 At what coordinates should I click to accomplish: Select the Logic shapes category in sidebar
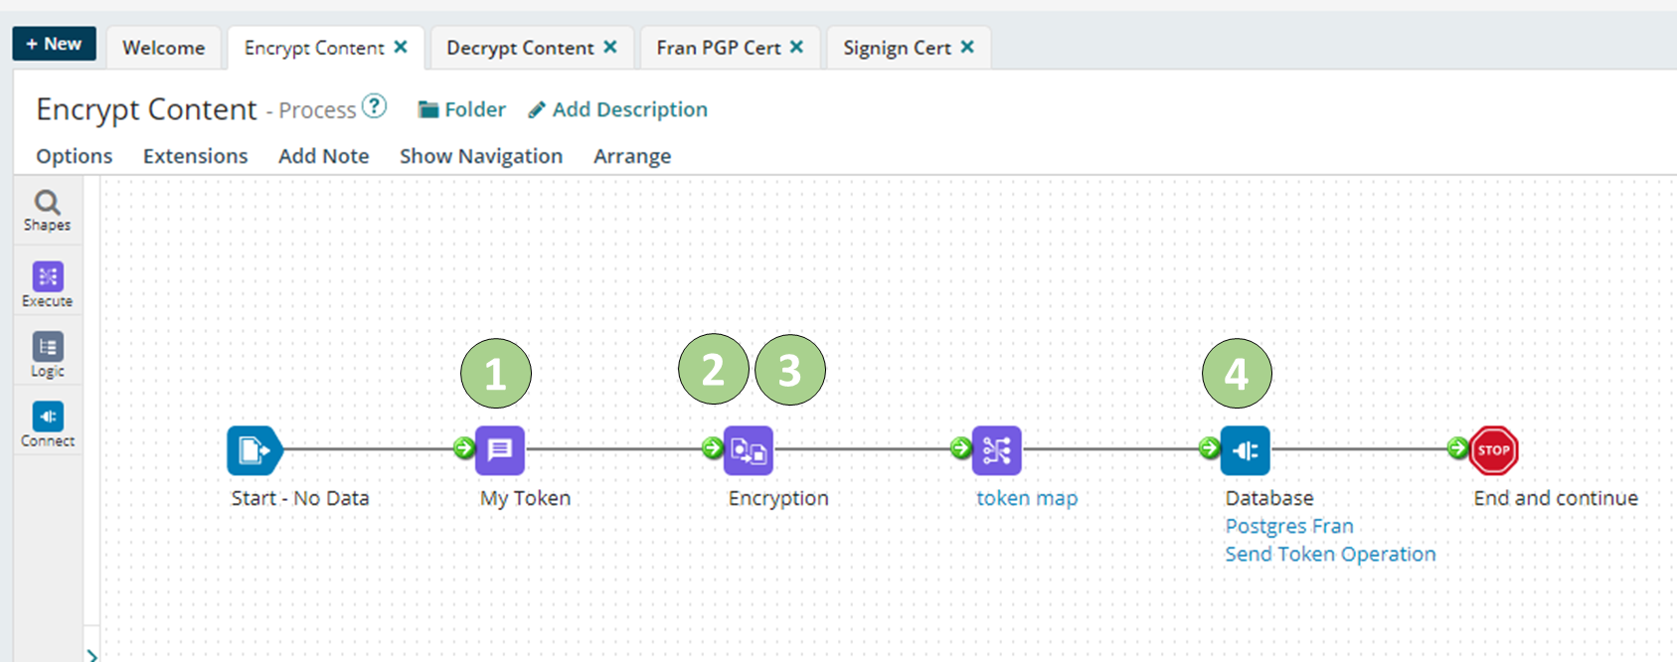(47, 352)
